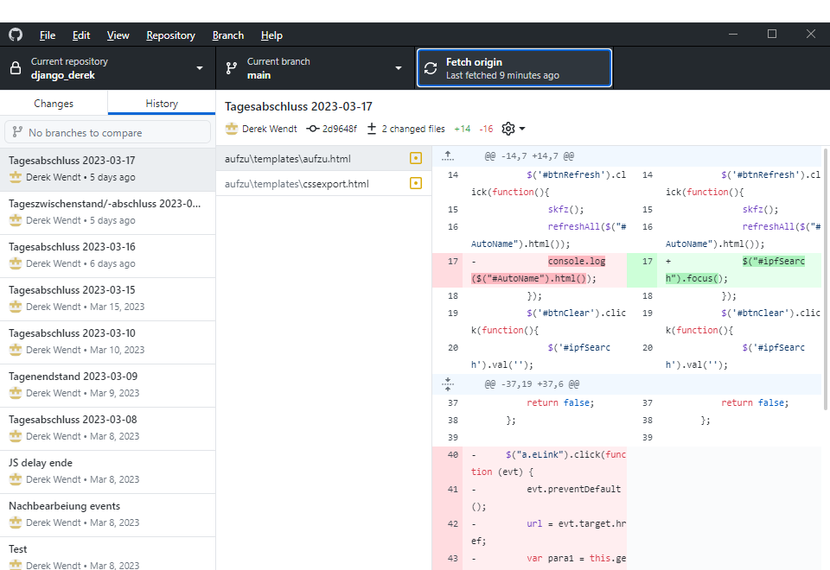This screenshot has width=830, height=570.
Task: Click the diff vertical scrollbar
Action: [x=826, y=279]
